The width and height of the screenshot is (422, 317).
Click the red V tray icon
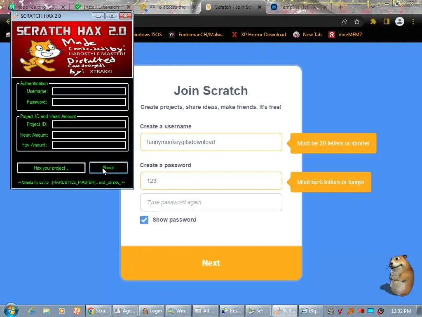[340, 311]
